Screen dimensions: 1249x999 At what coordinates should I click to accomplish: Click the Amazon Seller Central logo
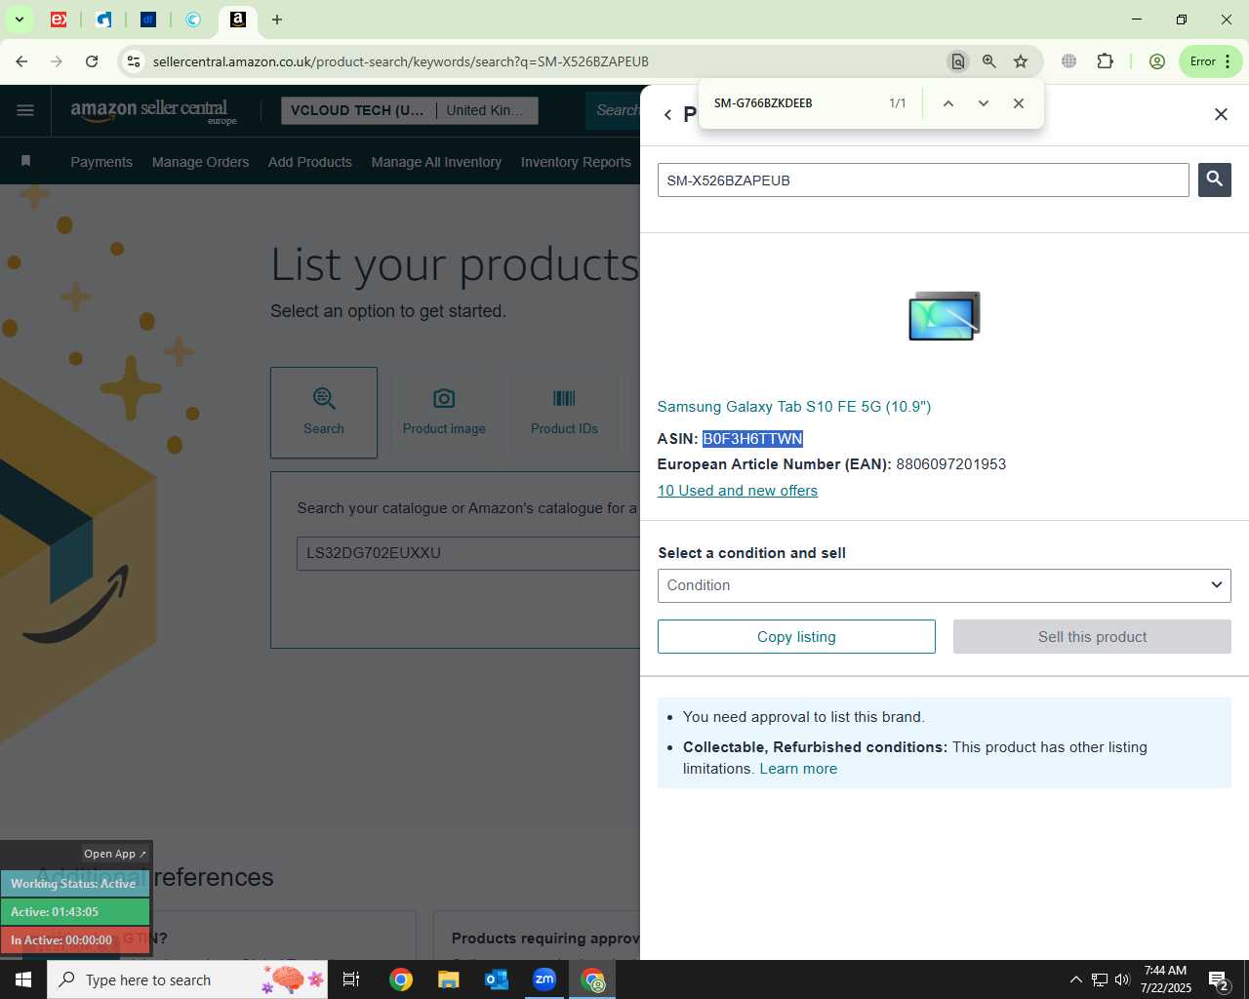tap(153, 110)
